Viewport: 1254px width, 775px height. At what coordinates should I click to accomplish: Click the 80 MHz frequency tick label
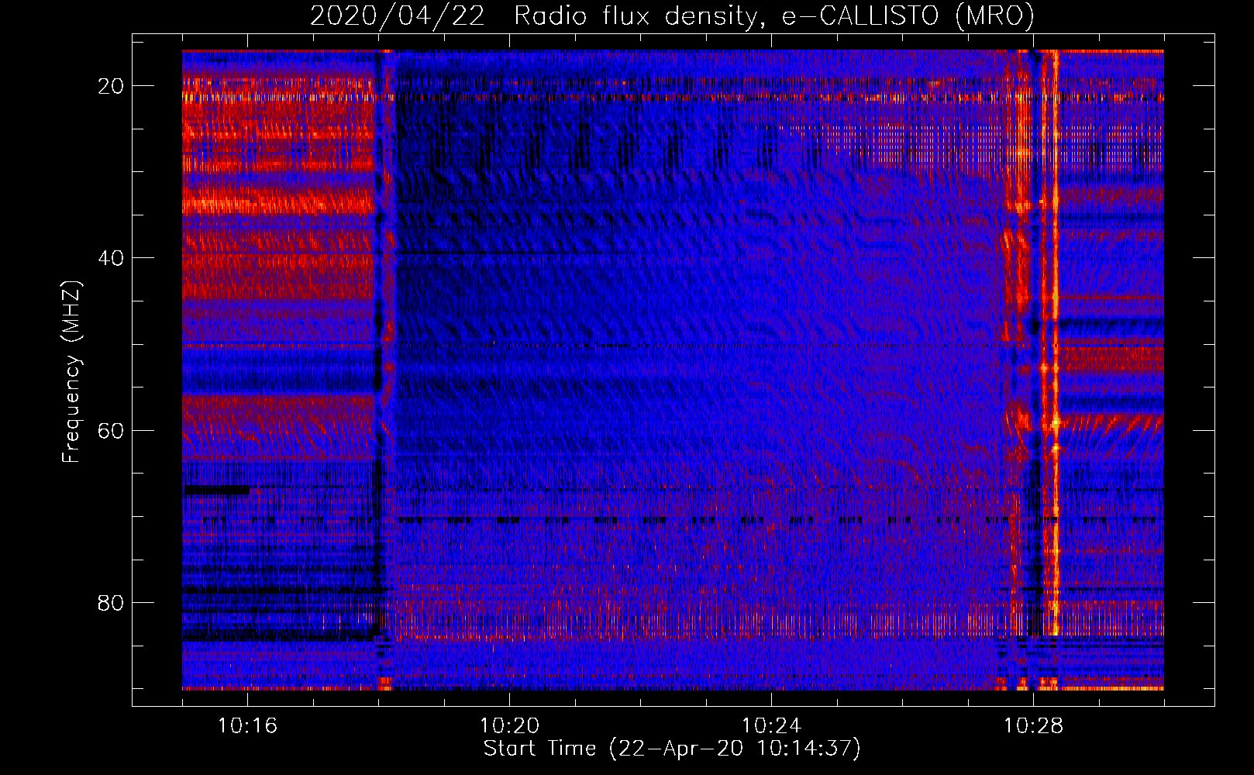[x=111, y=602]
